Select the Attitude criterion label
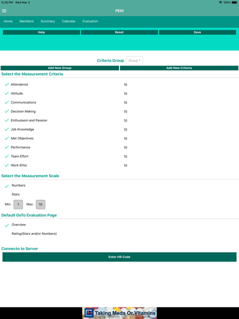 17,93
